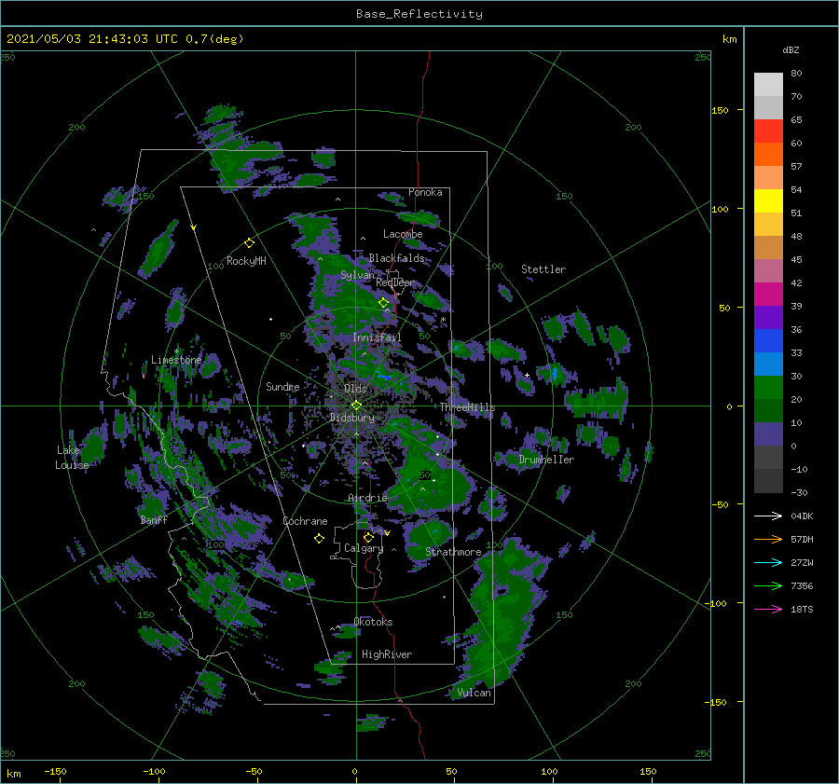Click the 18TS legend label
The height and width of the screenshot is (784, 839).
(x=802, y=609)
